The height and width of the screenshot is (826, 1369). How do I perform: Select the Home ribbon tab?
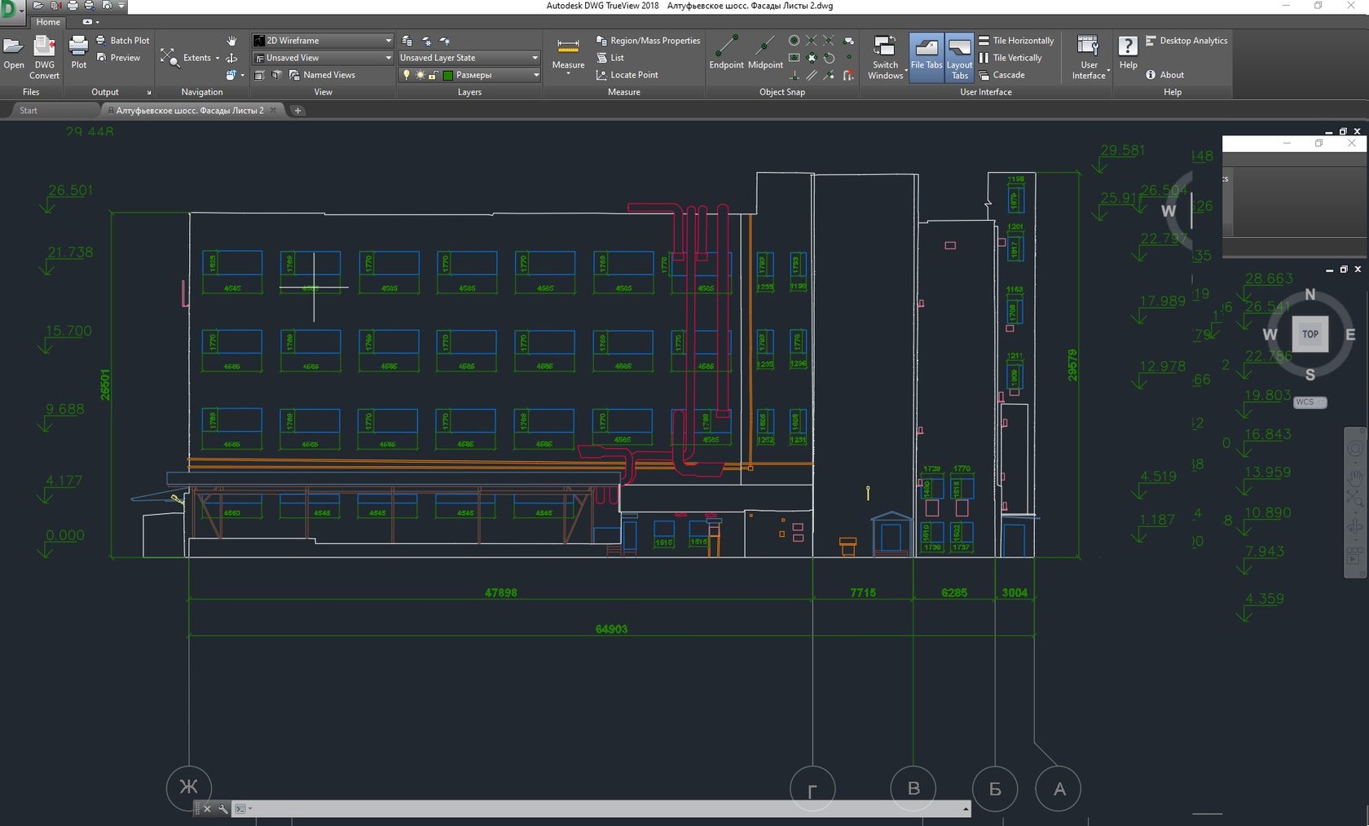coord(48,22)
